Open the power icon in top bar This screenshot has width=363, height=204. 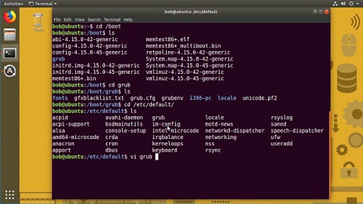[x=352, y=4]
